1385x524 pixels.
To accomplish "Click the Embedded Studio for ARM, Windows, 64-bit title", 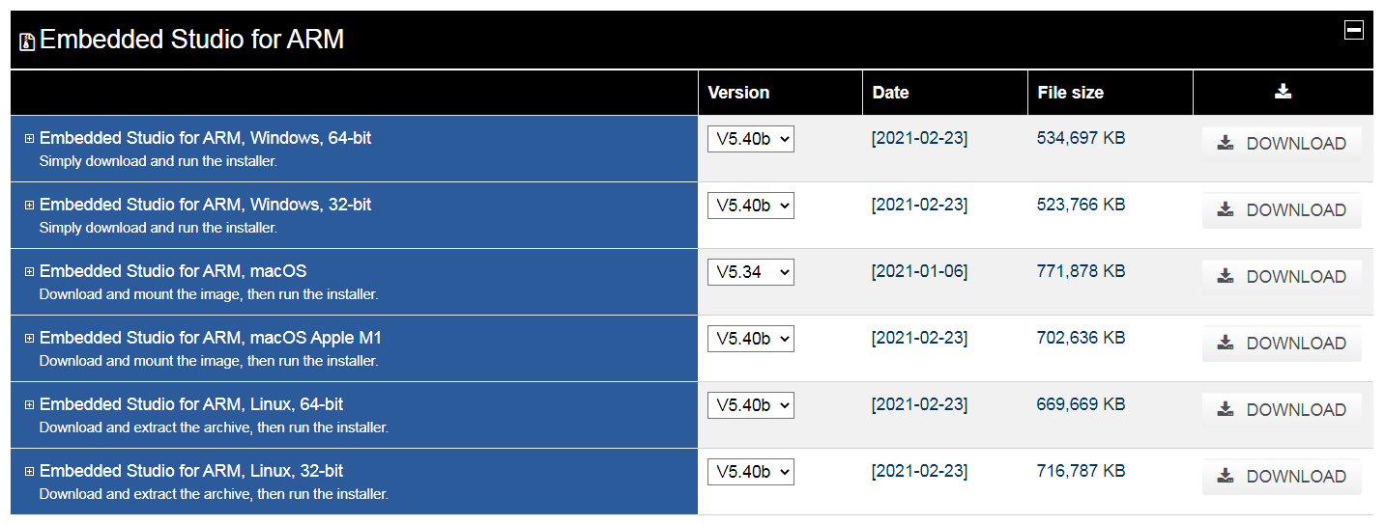I will coord(205,138).
